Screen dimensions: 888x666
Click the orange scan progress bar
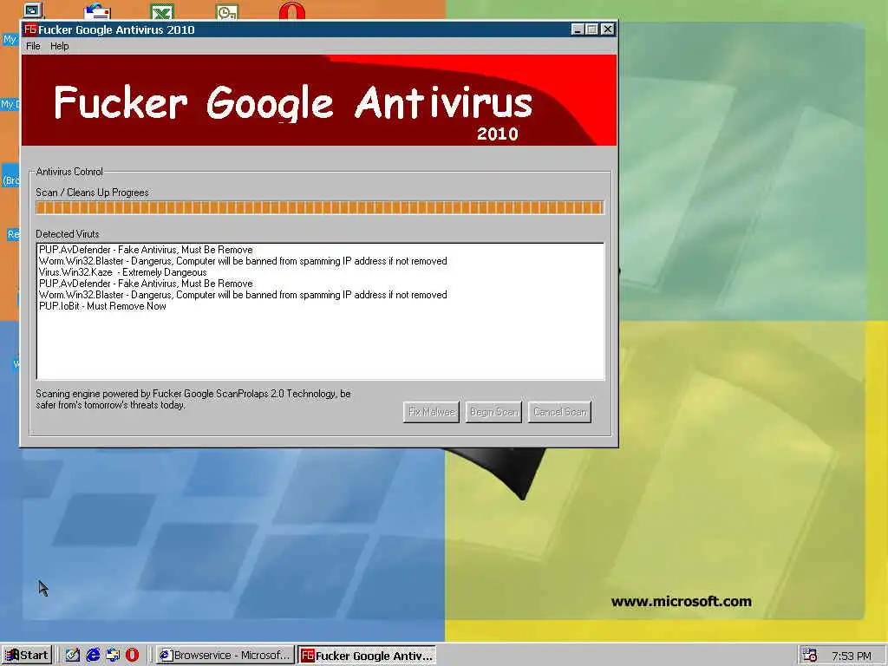pos(320,207)
